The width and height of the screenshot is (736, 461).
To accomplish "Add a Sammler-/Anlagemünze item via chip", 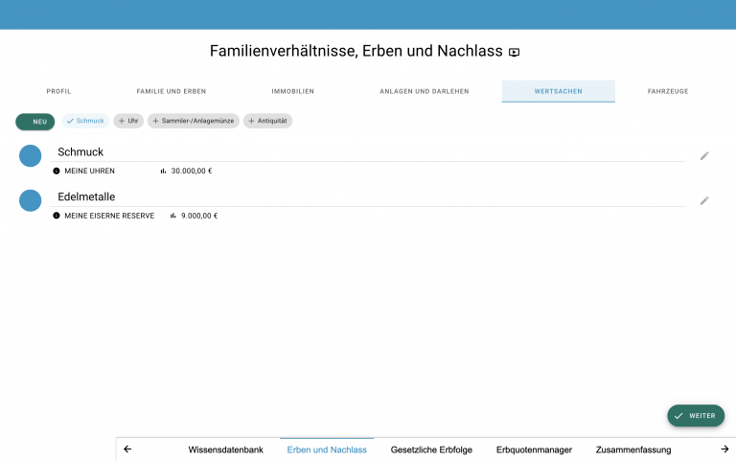I will pos(194,121).
